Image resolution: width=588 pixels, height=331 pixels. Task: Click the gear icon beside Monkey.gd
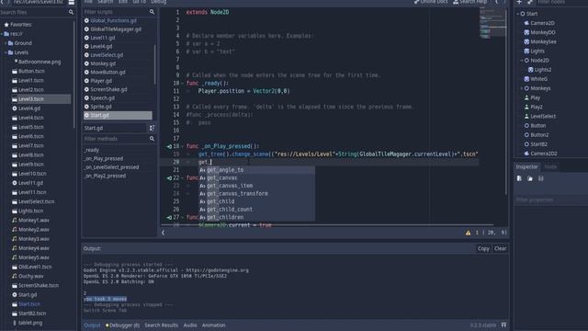(x=86, y=63)
